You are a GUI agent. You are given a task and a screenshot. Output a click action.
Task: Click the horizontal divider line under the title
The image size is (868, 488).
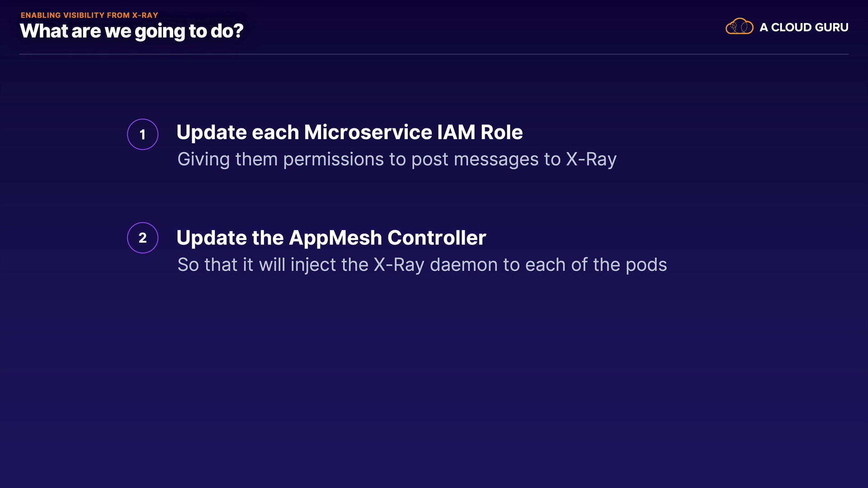pyautogui.click(x=434, y=54)
